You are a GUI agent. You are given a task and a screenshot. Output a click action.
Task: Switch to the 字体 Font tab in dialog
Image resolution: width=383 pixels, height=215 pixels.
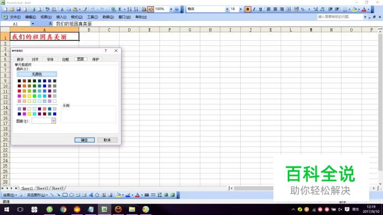(x=50, y=59)
